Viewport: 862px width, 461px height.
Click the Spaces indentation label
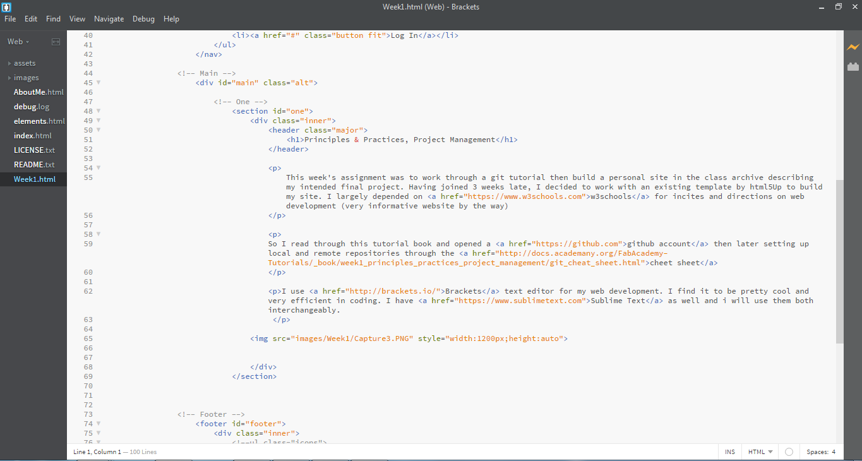click(x=817, y=452)
